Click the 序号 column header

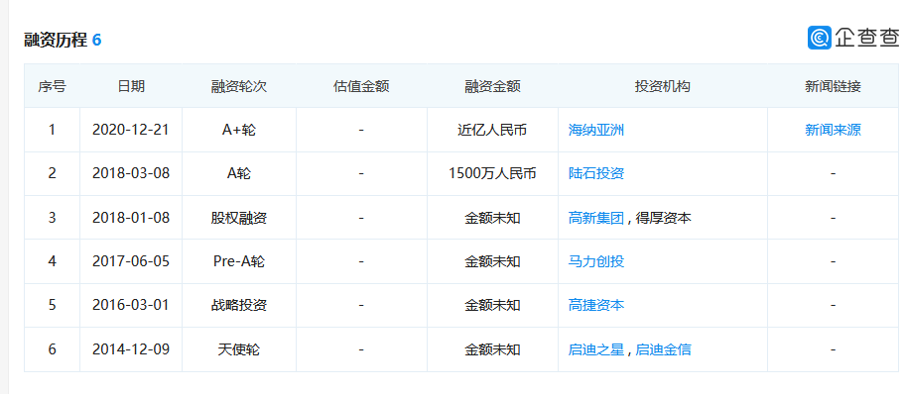[x=52, y=86]
